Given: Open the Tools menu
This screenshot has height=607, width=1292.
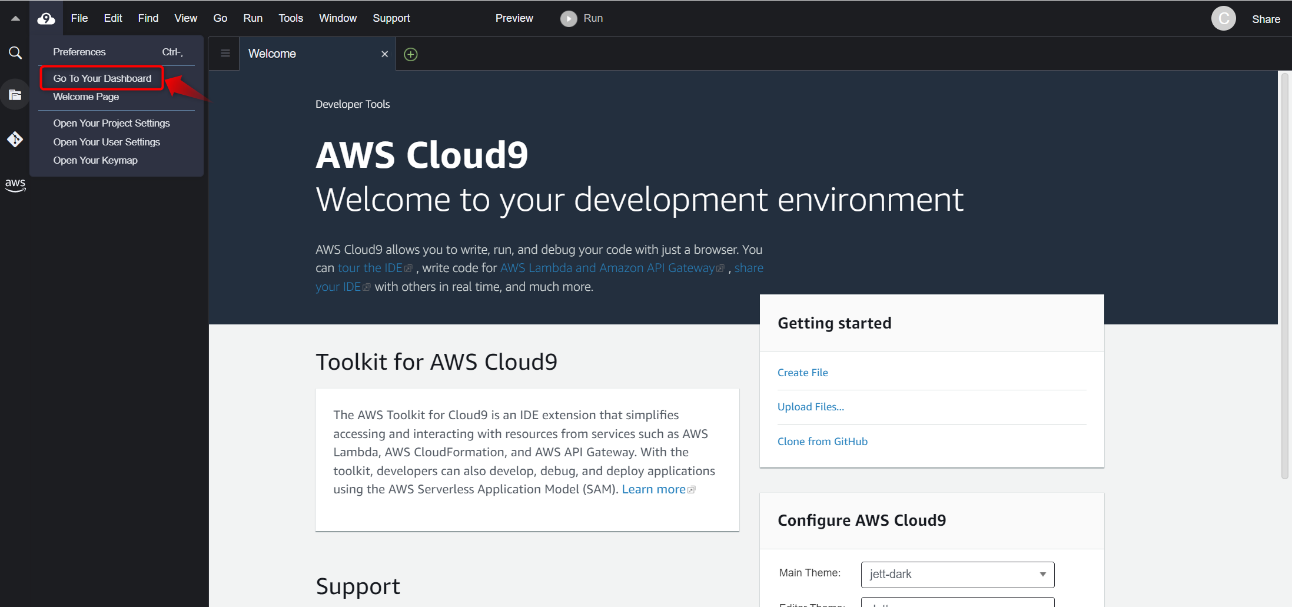Looking at the screenshot, I should coord(291,18).
